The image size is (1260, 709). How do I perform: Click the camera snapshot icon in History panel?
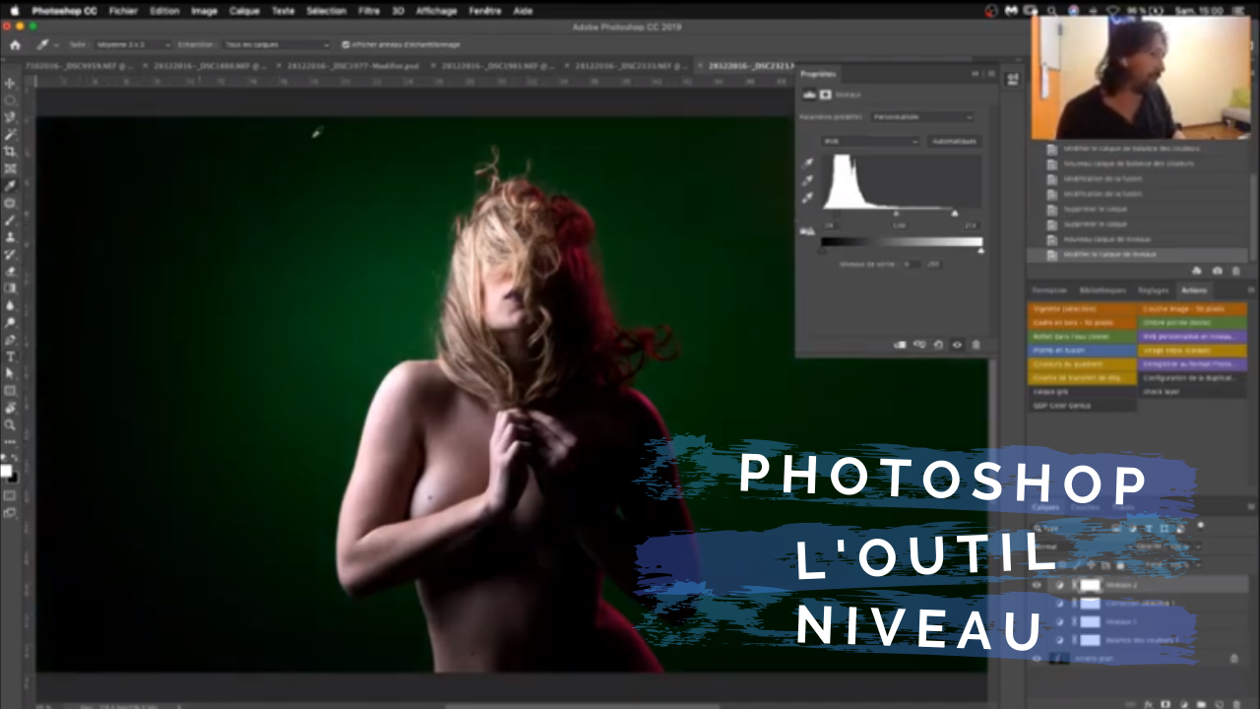1218,271
